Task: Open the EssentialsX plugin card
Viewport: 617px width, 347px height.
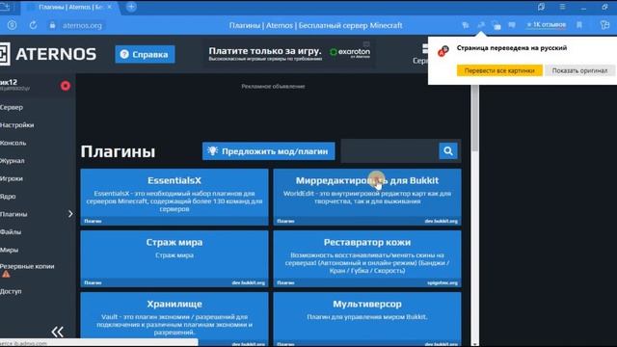Action: (174, 197)
